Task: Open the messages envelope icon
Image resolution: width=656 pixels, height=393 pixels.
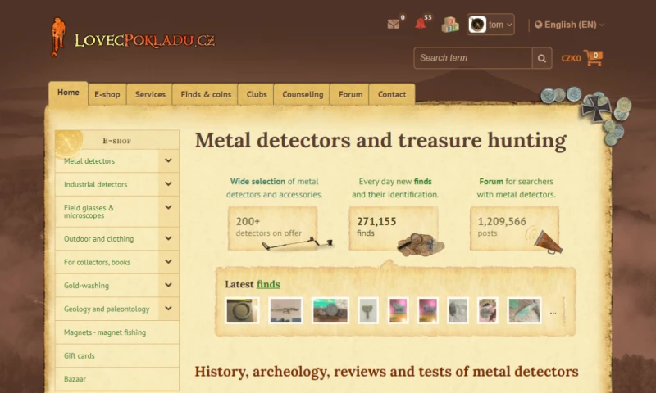Action: pos(394,24)
